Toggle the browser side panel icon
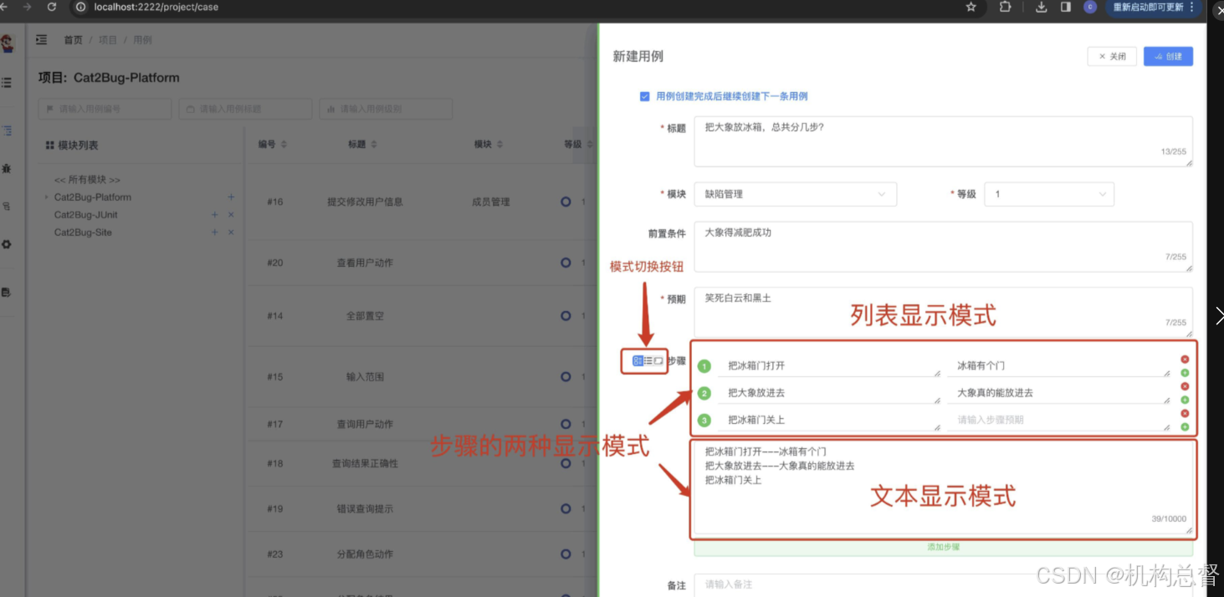 [1066, 7]
